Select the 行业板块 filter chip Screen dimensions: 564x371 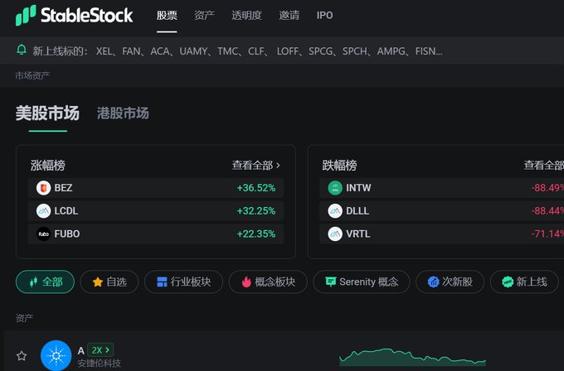pos(183,282)
